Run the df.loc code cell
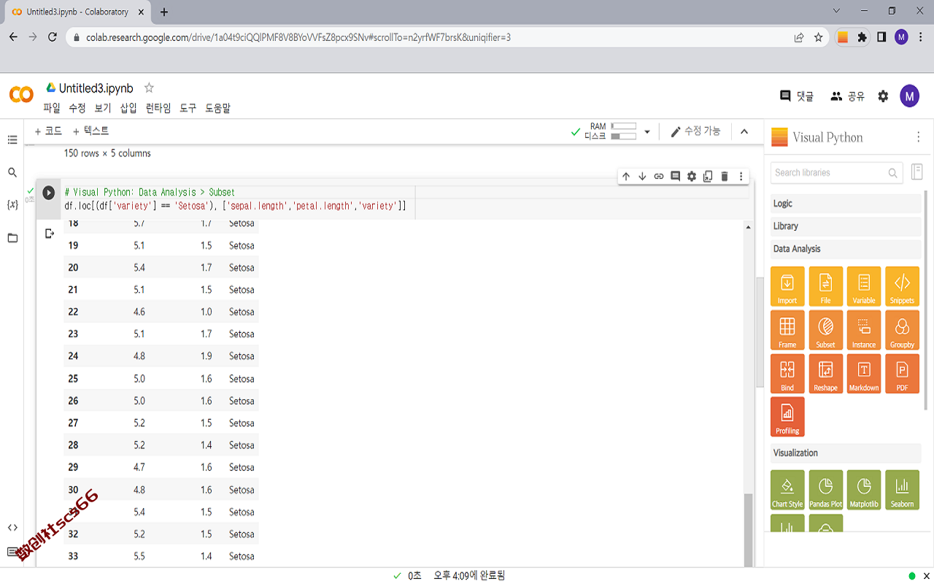 (49, 193)
